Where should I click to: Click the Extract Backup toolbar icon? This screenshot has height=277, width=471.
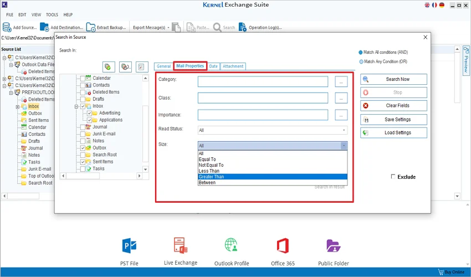[91, 27]
